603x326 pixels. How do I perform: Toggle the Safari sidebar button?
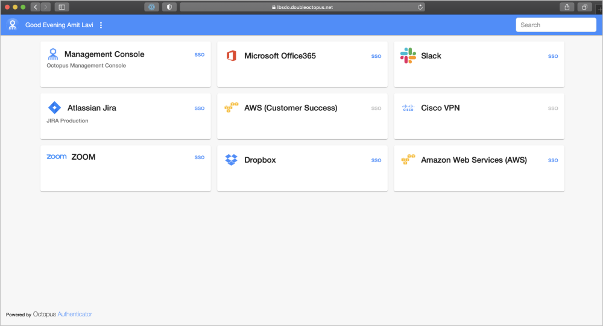tap(62, 7)
